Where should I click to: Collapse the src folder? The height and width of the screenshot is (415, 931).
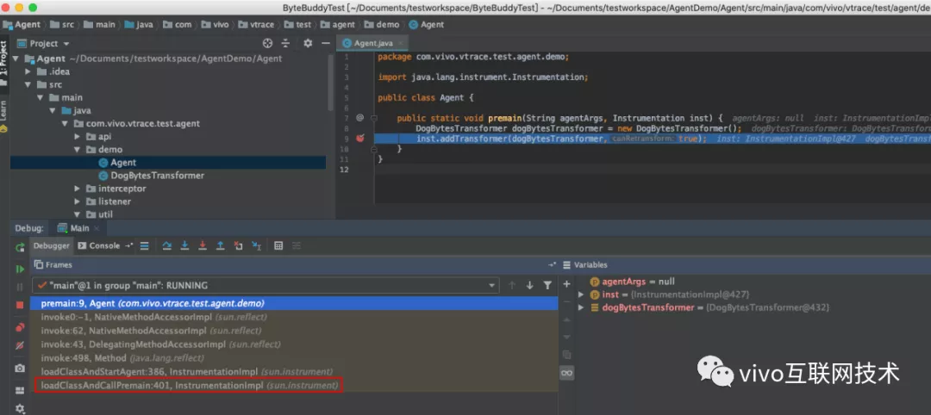pos(28,84)
